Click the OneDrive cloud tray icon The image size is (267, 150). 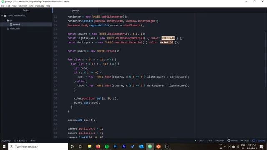click(234, 147)
